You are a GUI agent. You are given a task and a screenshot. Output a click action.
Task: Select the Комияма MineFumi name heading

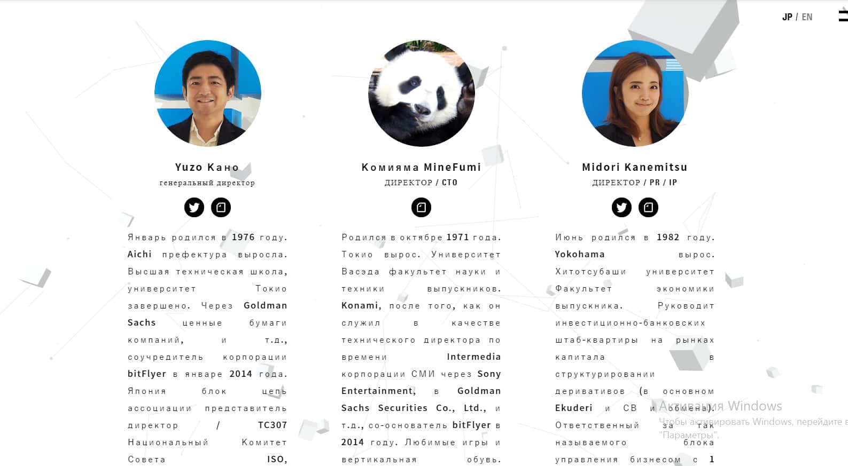click(x=421, y=168)
